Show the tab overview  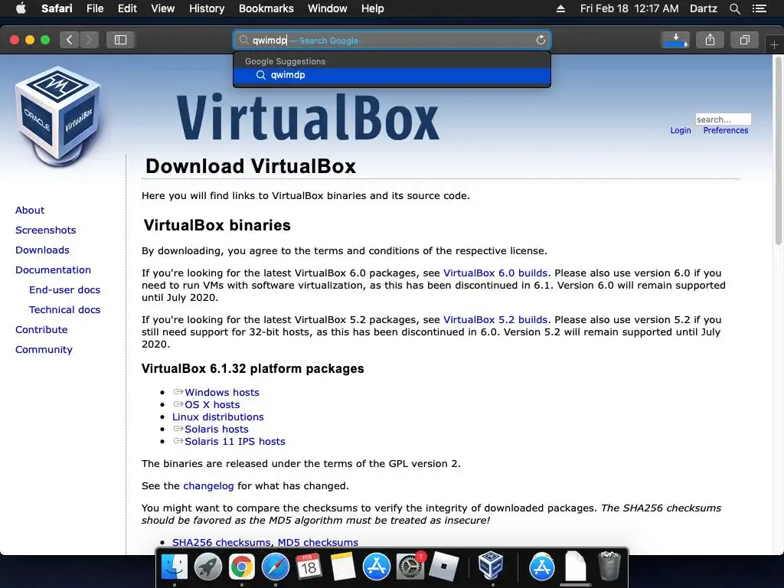[x=744, y=40]
